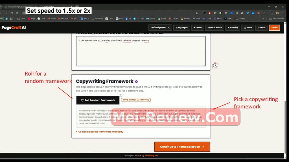
Task: Open the VIMEO bookmark
Action: coord(229,19)
